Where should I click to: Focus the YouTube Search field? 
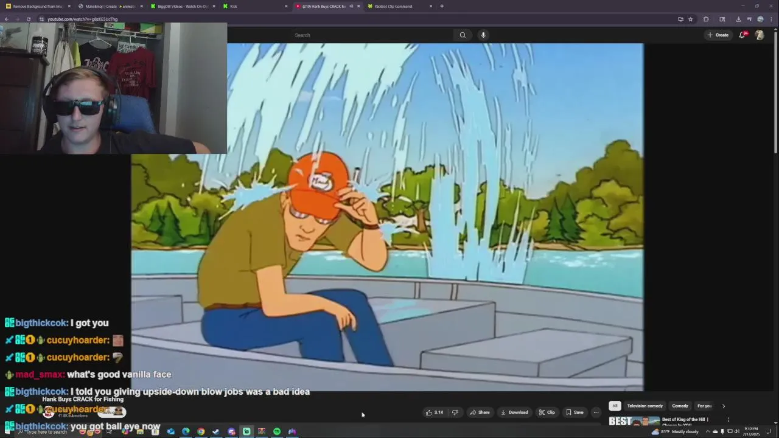(x=374, y=35)
